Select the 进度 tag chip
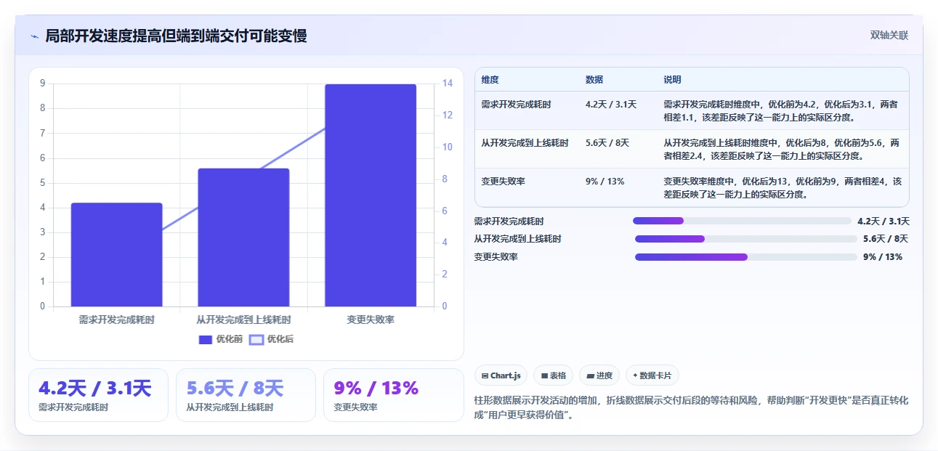The image size is (938, 451). [600, 375]
